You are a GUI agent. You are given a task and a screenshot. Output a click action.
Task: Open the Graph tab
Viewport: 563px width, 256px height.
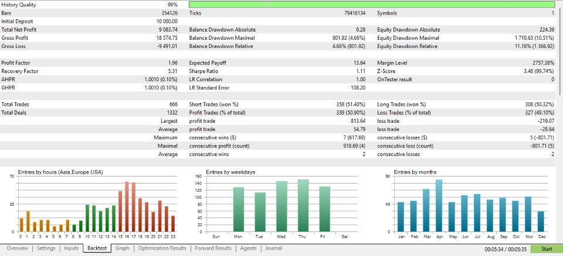point(123,248)
